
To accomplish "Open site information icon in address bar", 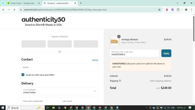I will tap(21, 9).
